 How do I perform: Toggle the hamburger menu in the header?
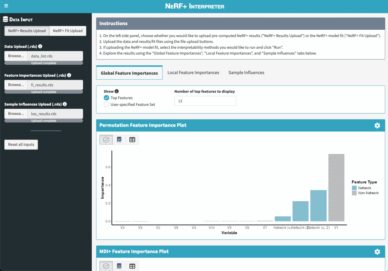6,6
